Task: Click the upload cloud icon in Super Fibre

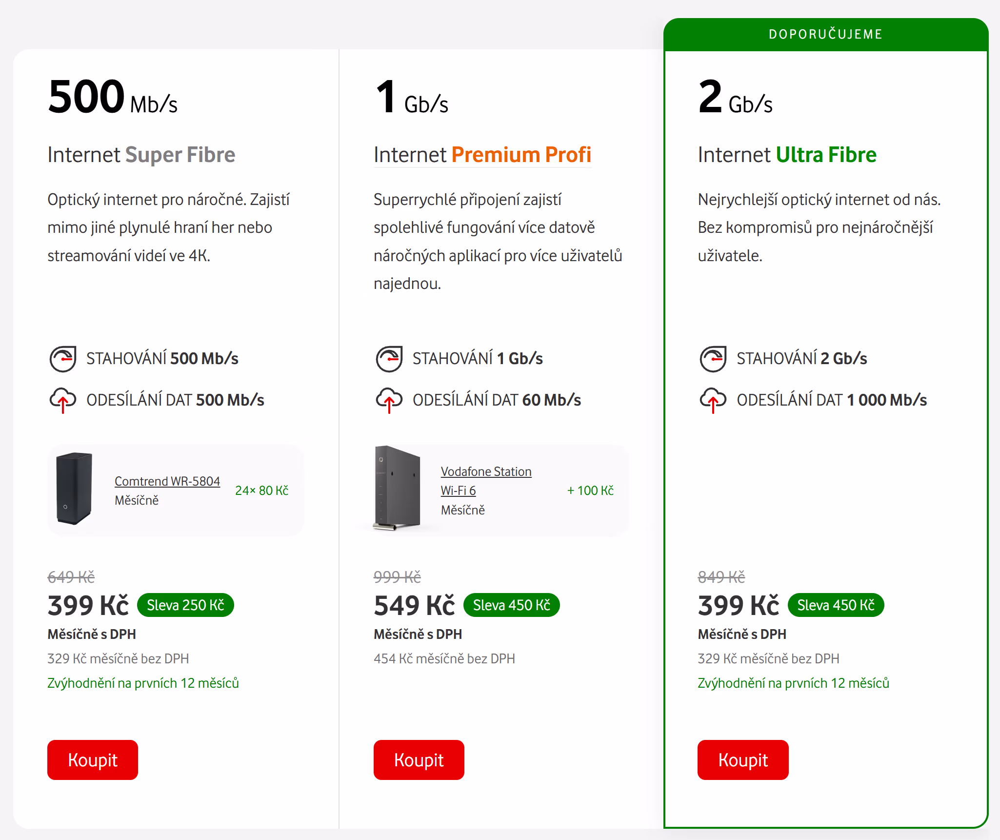Action: pos(63,400)
